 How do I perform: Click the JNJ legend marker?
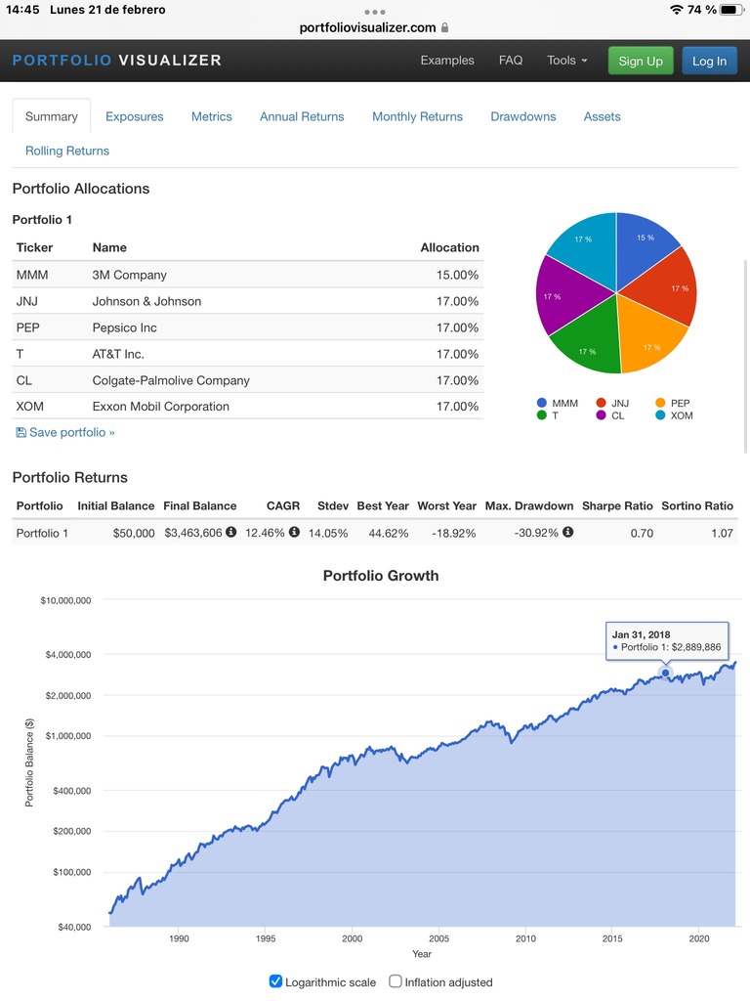[601, 403]
